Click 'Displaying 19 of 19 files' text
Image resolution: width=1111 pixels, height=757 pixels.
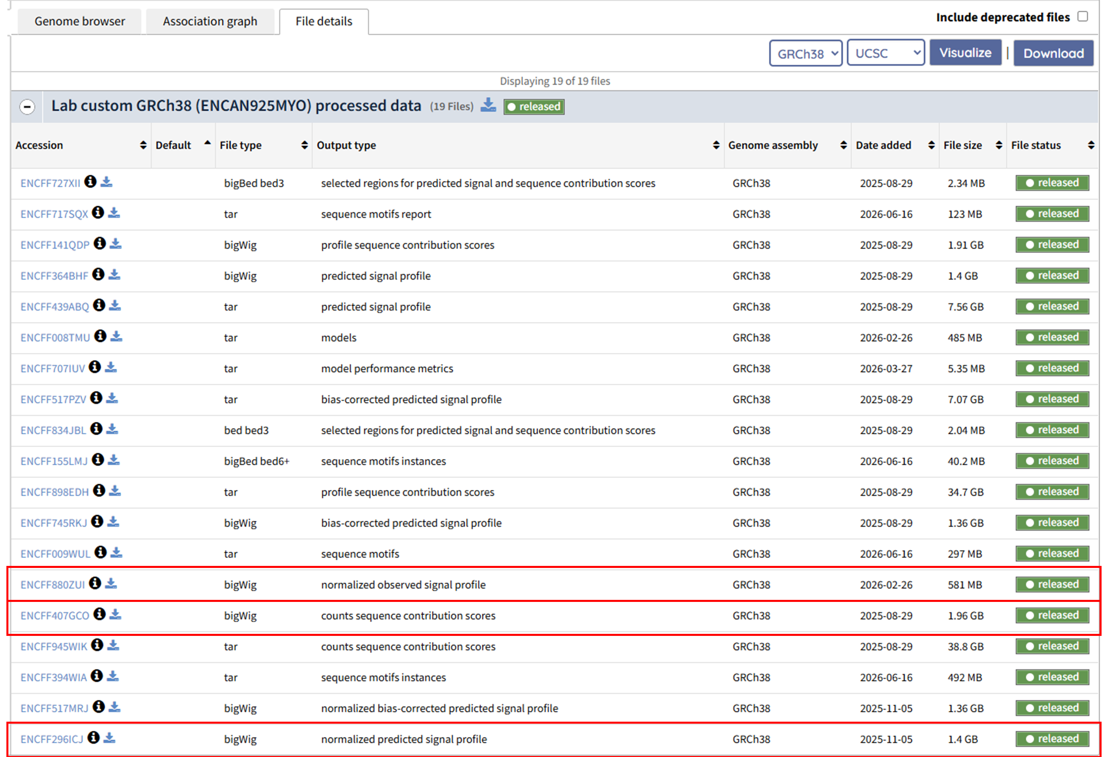click(555, 81)
